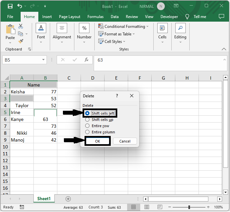Click the Delete dialog help question mark
Viewport: 230px width, 212px height.
(x=117, y=96)
